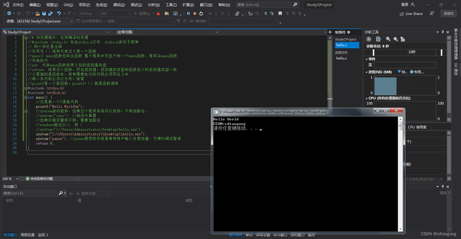Click the Live Share button

coord(411,14)
